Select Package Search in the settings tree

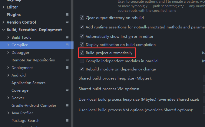[25, 121]
